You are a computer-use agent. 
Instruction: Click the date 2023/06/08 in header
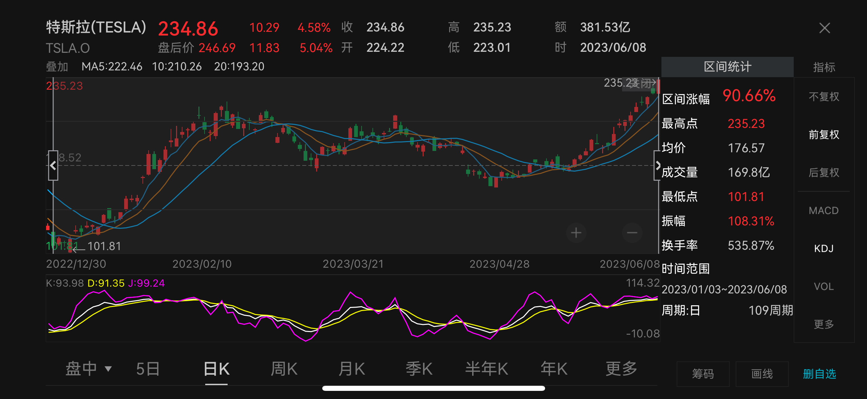tap(613, 47)
